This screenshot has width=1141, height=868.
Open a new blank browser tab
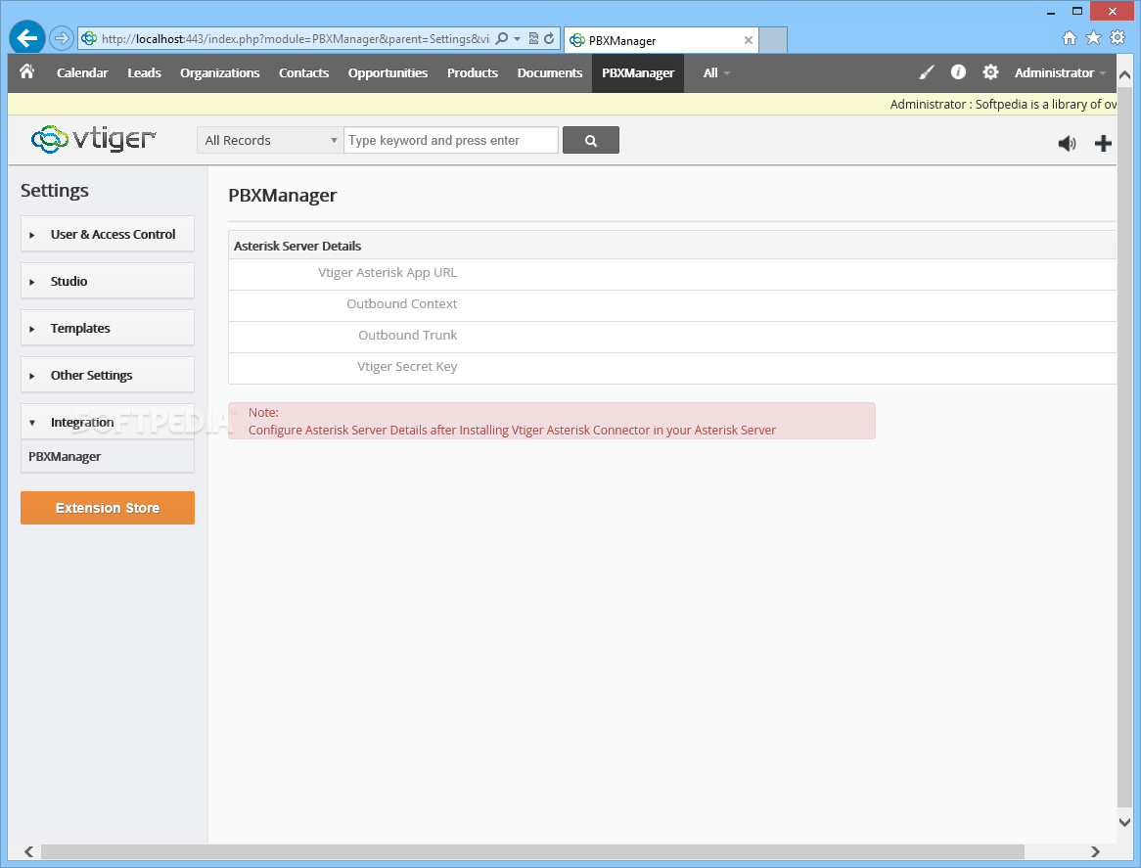tap(773, 40)
